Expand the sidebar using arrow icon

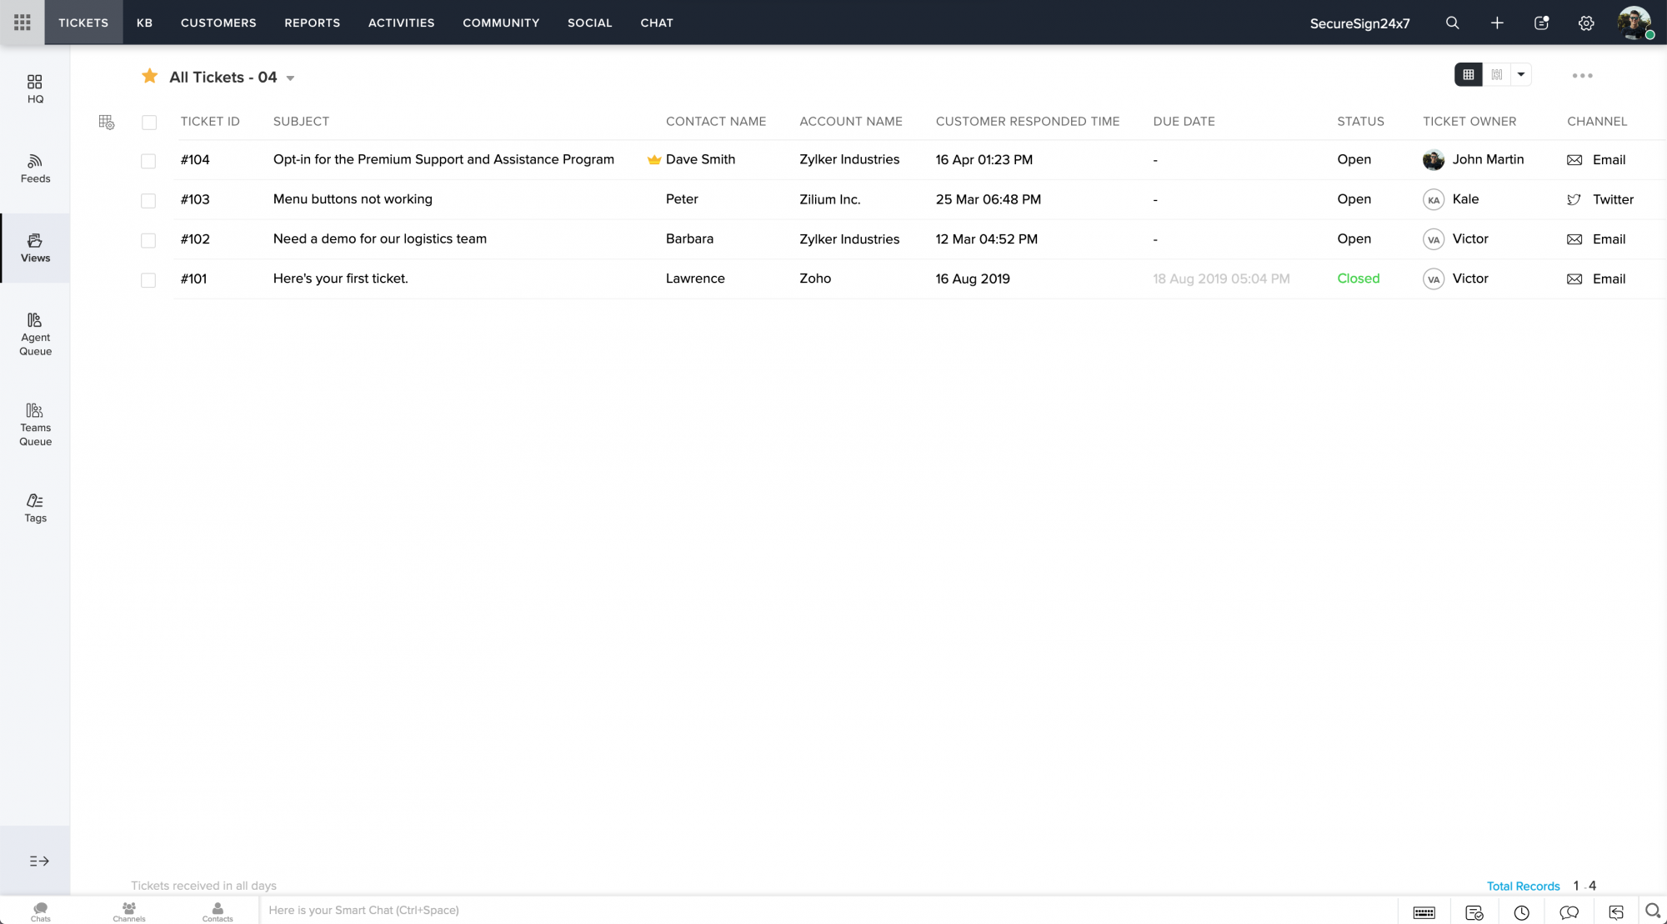click(x=38, y=861)
